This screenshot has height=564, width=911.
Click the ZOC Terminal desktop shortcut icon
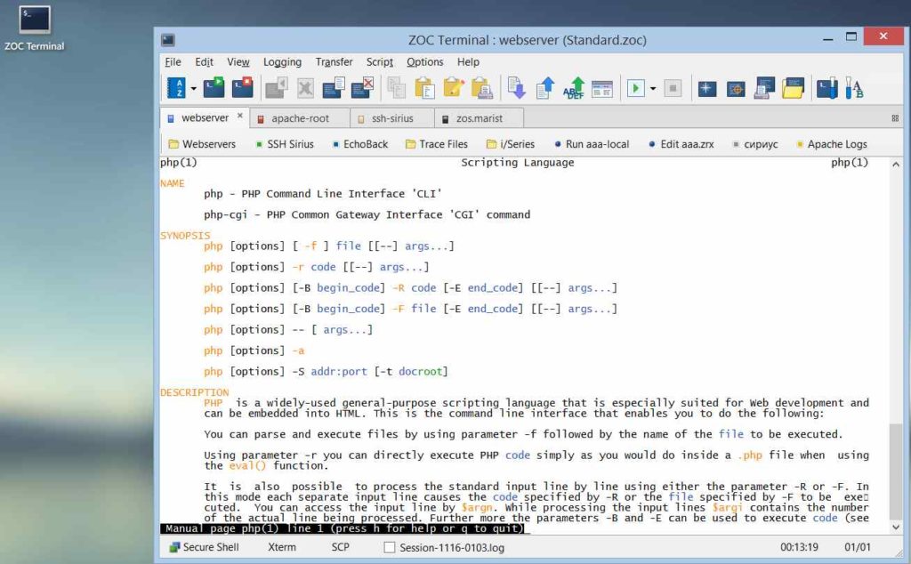pyautogui.click(x=35, y=28)
